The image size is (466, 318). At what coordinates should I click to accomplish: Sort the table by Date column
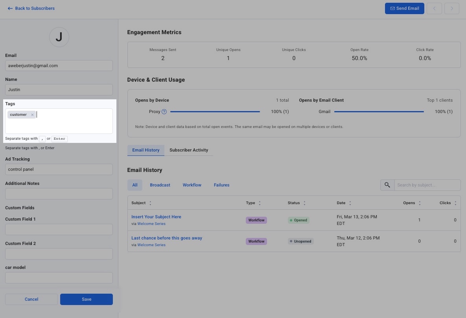350,203
